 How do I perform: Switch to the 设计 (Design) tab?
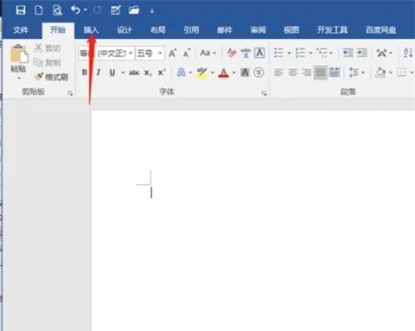pyautogui.click(x=124, y=30)
